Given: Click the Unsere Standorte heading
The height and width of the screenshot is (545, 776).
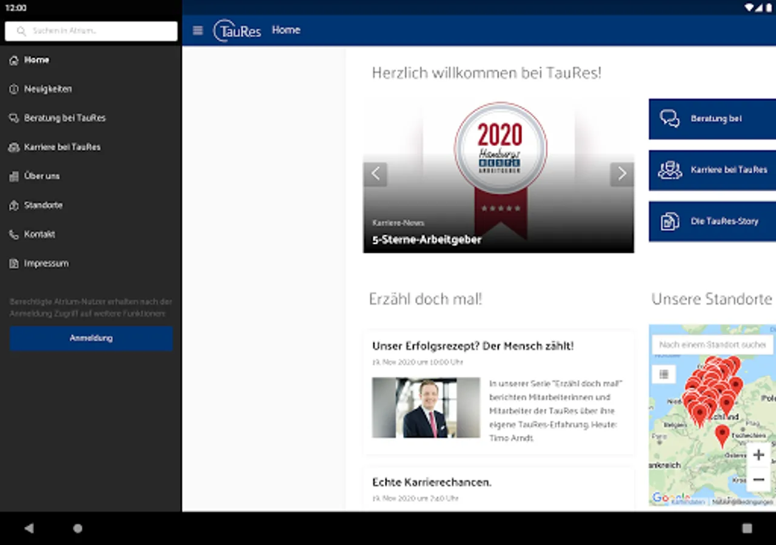Looking at the screenshot, I should (x=712, y=299).
